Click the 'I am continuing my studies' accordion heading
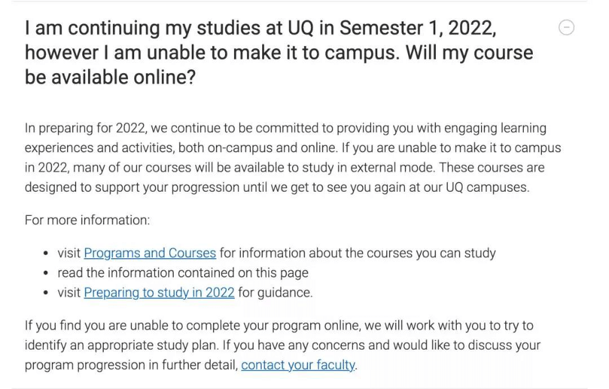The image size is (609, 389). pos(279,52)
